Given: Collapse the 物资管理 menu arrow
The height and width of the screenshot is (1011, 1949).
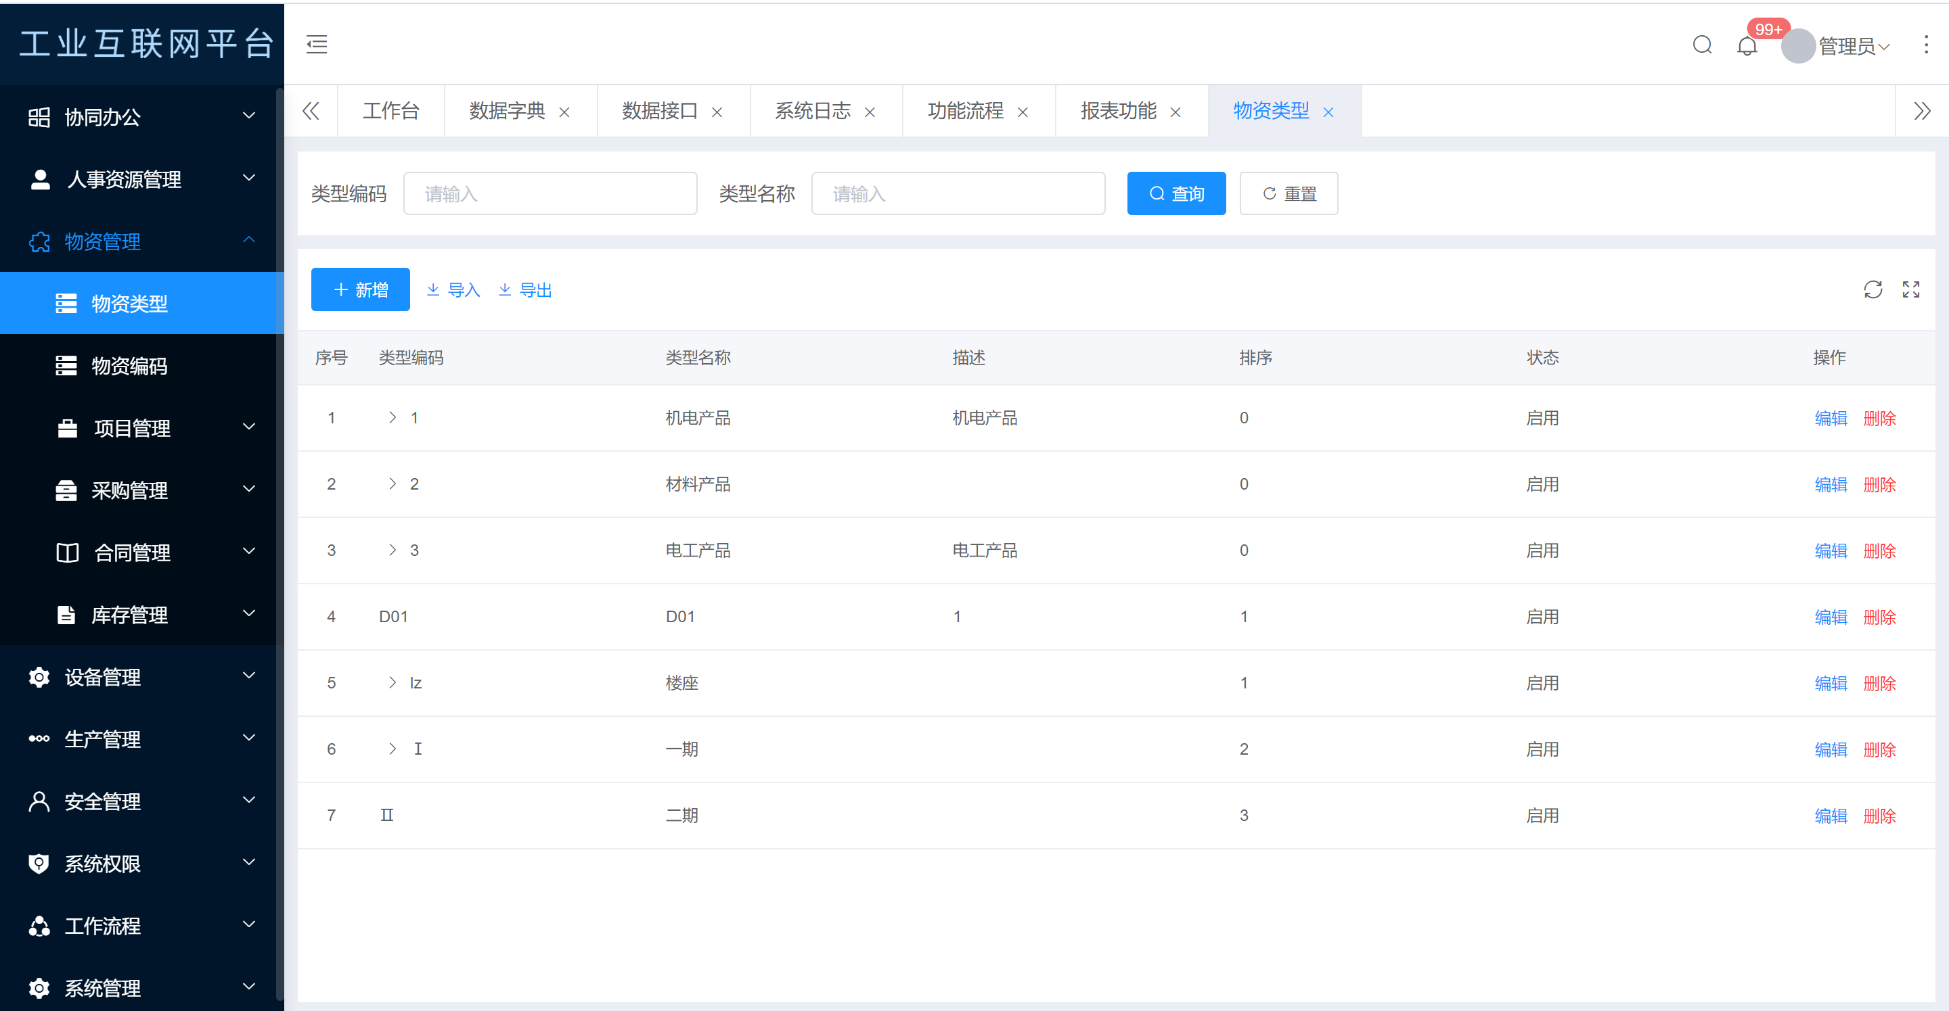Looking at the screenshot, I should click(x=249, y=239).
